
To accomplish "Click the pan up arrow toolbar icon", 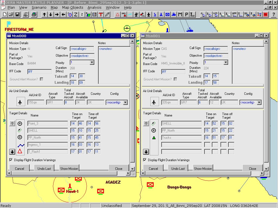I will coord(44,15).
